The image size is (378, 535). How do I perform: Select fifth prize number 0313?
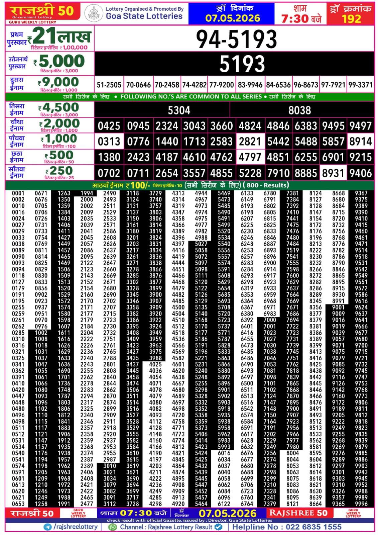coord(109,142)
